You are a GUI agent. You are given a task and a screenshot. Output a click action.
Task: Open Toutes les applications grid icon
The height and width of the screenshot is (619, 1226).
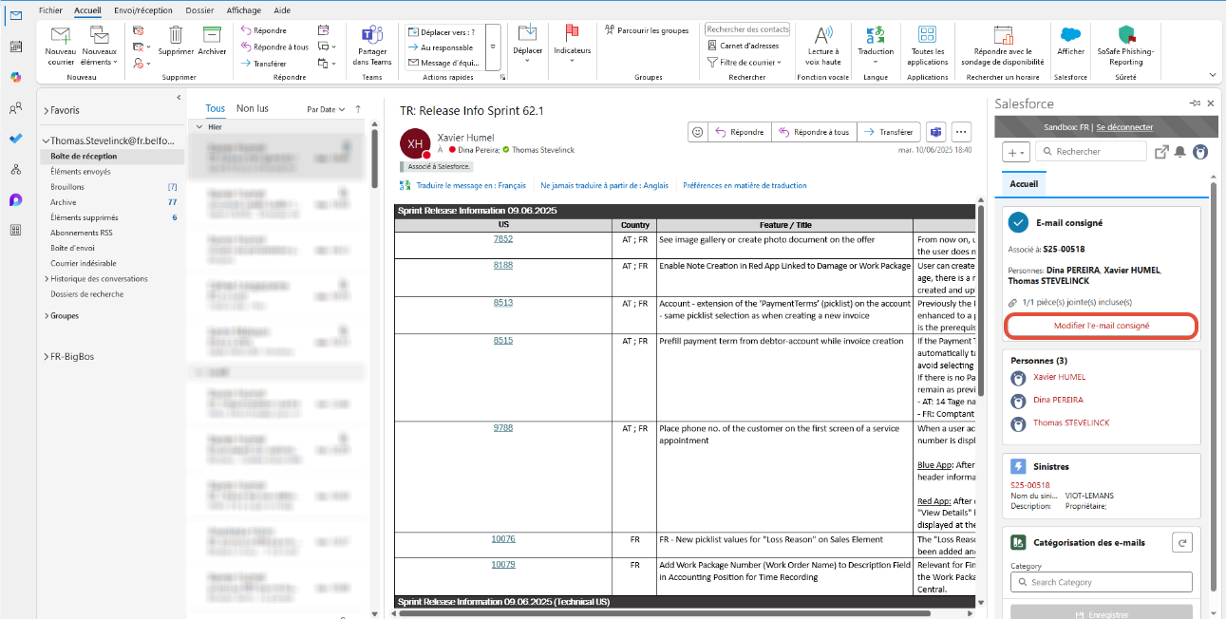927,35
